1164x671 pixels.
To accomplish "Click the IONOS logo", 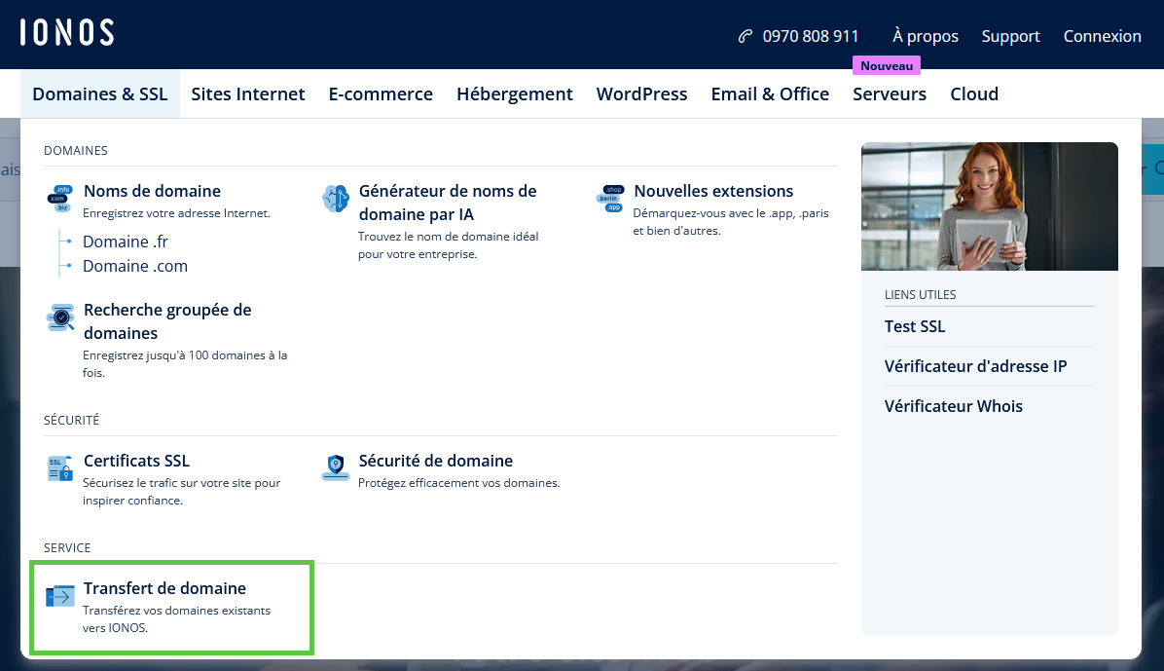I will click(x=66, y=33).
